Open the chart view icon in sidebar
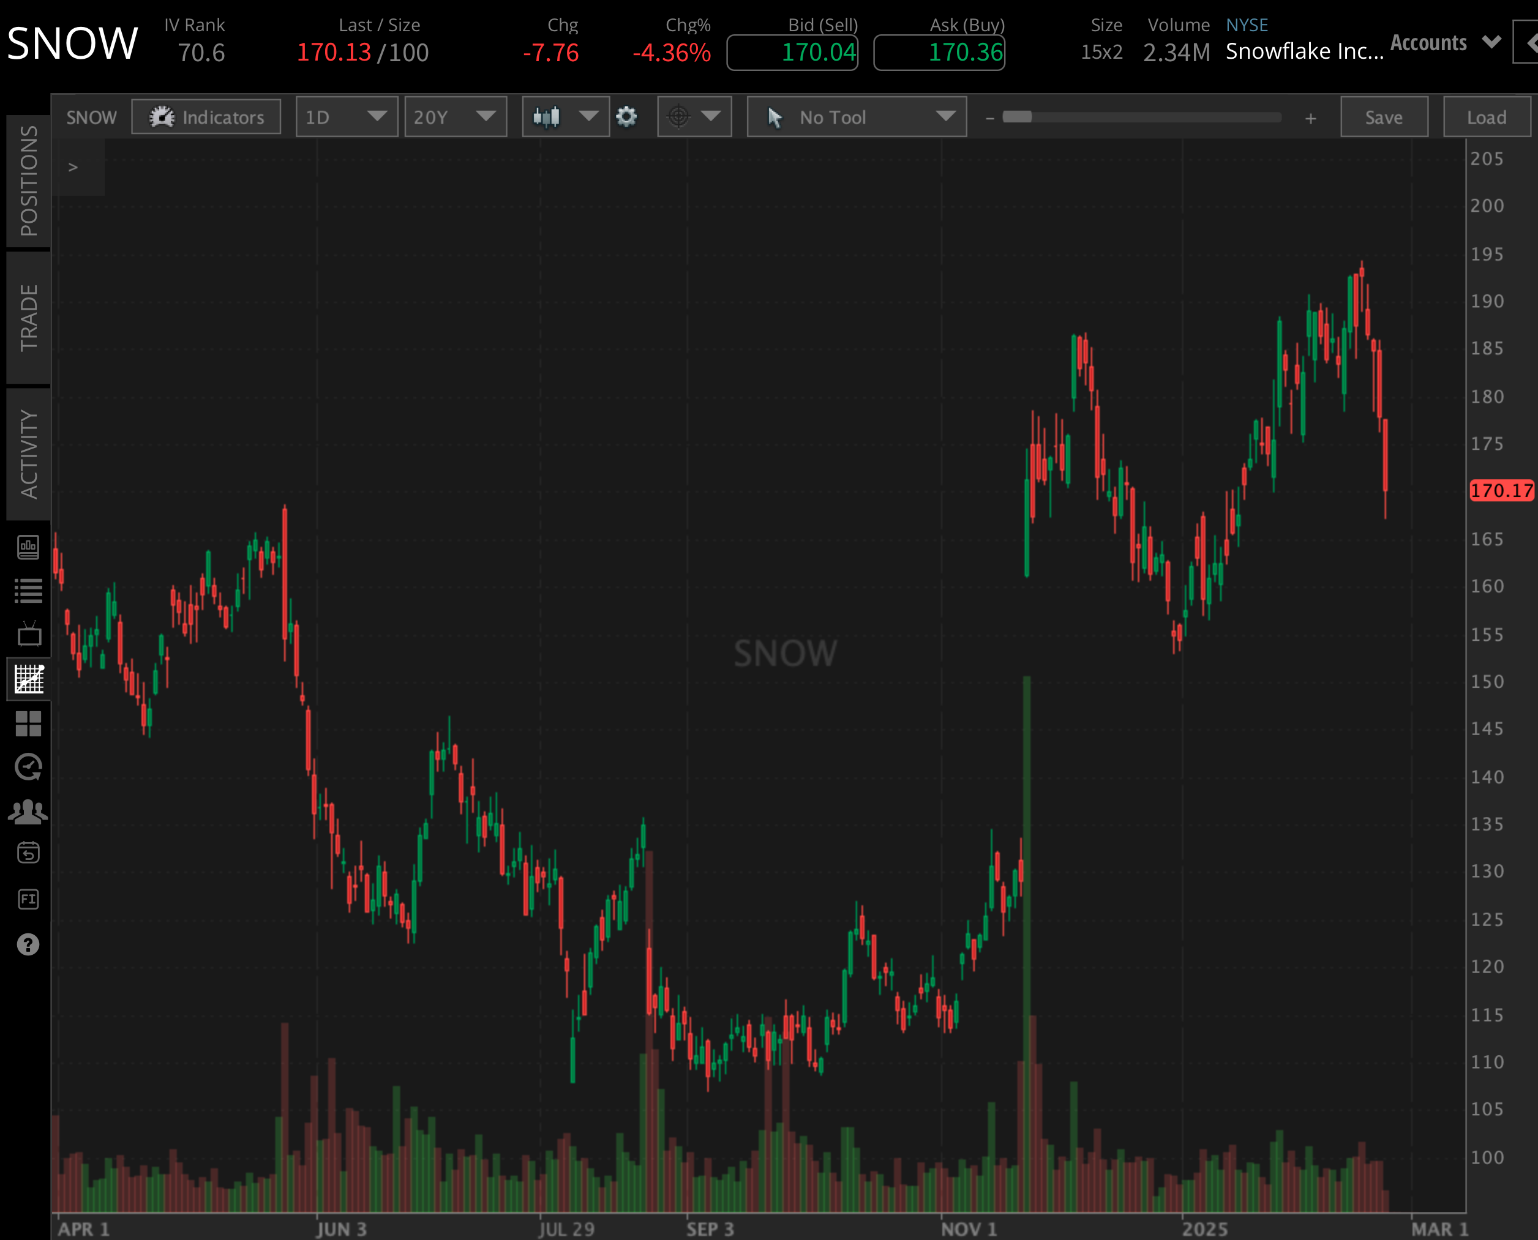The height and width of the screenshot is (1240, 1538). pos(29,679)
